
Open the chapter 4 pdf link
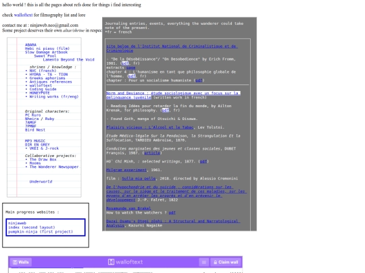point(132,76)
